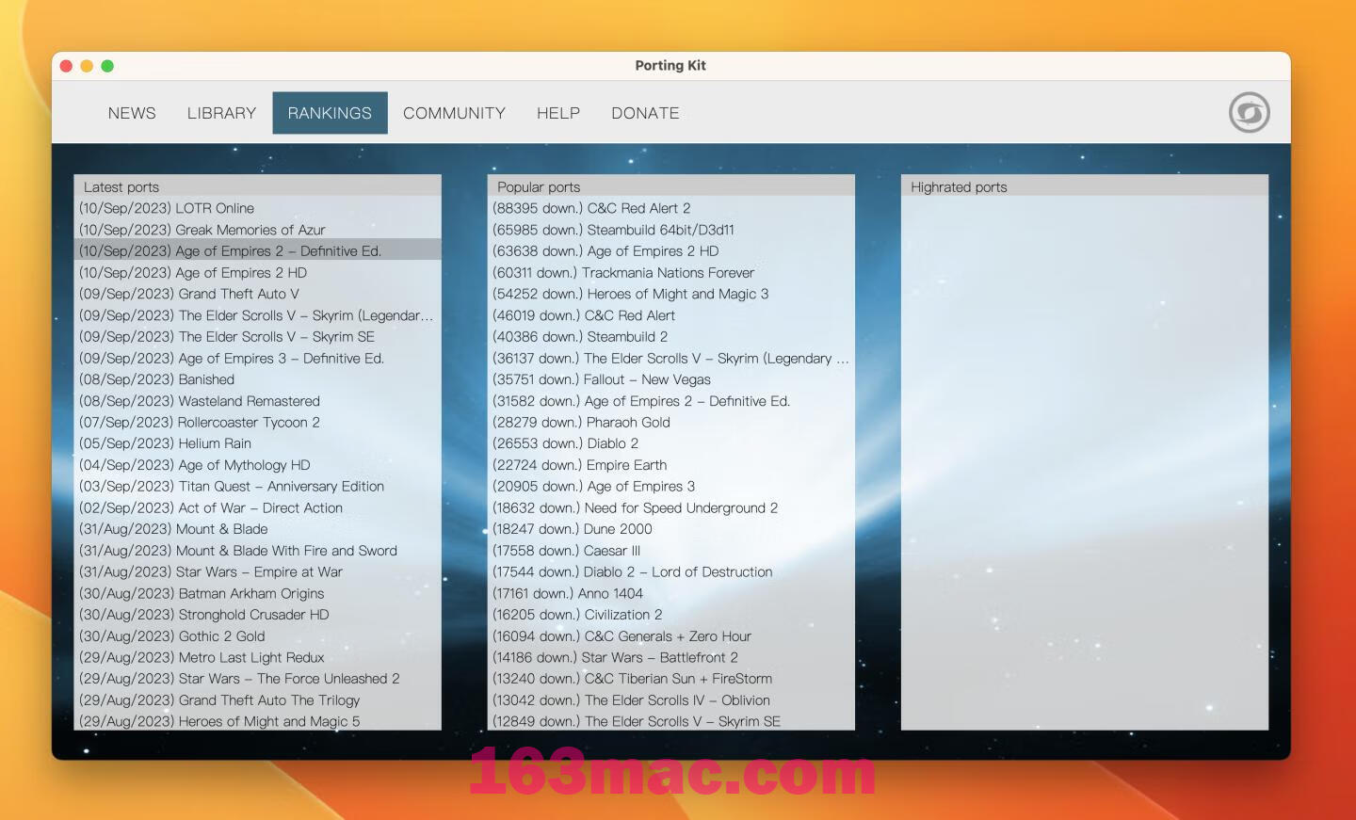Open the NEWS tab
This screenshot has height=820, width=1356.
pyautogui.click(x=132, y=113)
